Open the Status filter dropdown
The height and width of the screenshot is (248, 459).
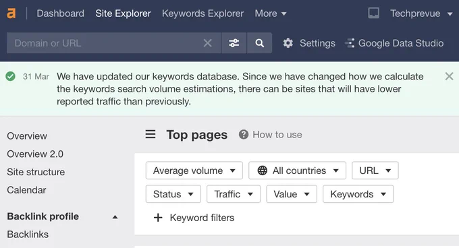point(173,194)
